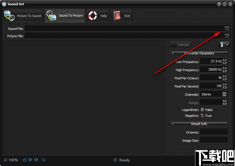Click the image preview area

point(85,97)
